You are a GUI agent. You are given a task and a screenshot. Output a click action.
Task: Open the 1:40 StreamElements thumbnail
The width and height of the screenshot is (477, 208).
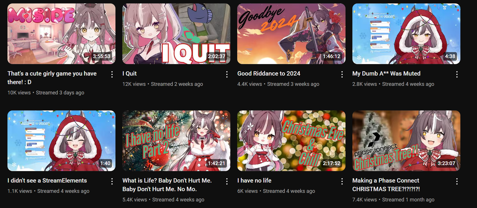point(61,141)
